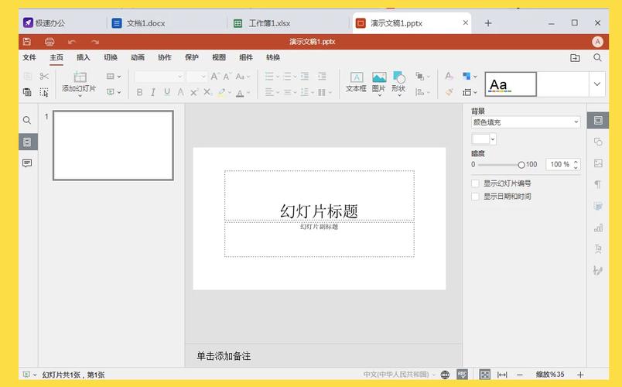Click the Paste icon

coord(27,92)
